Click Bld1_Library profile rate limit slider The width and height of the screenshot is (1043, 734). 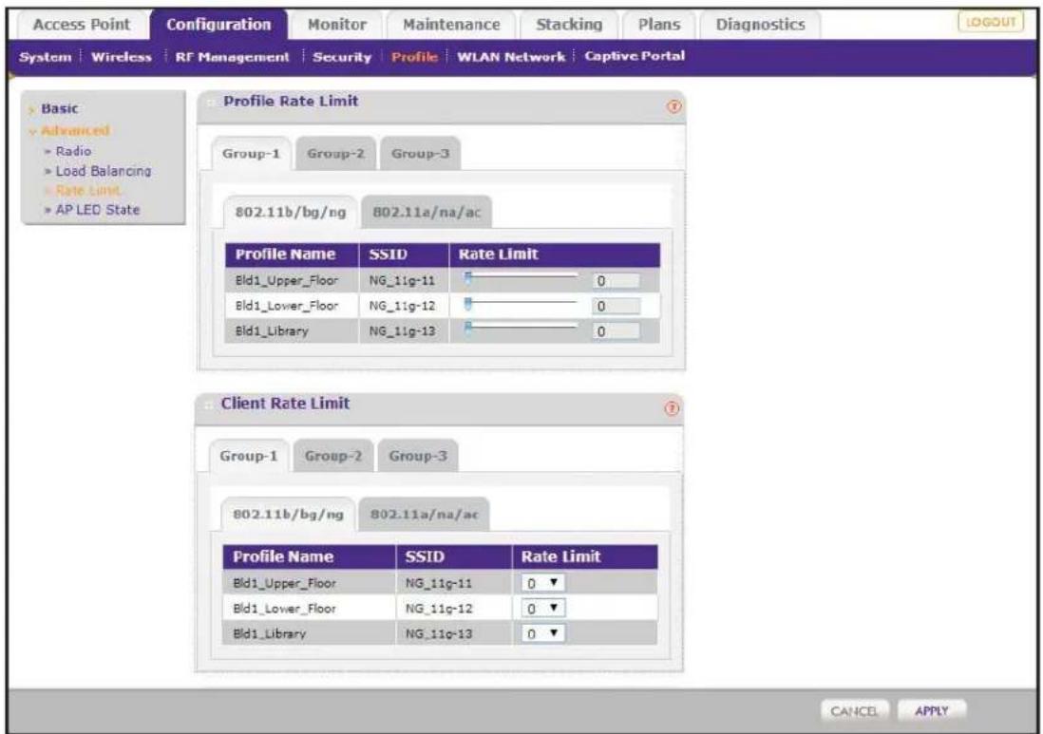522,328
